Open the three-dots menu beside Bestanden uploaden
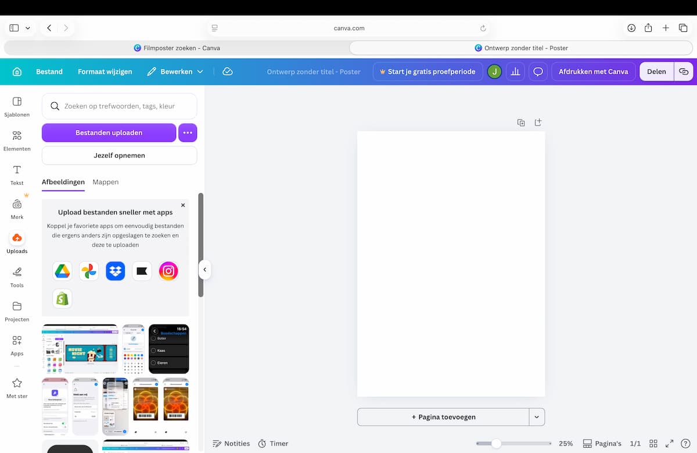This screenshot has height=453, width=697. (x=188, y=132)
